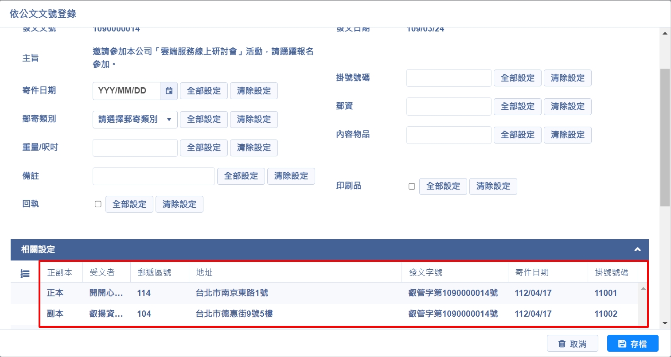The image size is (671, 357).
Task: Enable the 印刷品 checkbox
Action: (412, 186)
